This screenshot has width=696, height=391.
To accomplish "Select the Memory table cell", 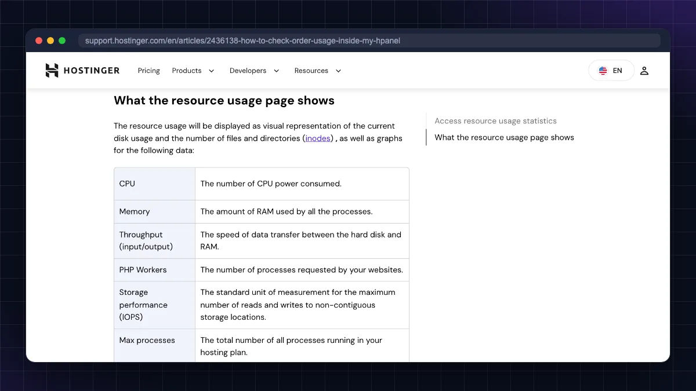I will [x=154, y=211].
